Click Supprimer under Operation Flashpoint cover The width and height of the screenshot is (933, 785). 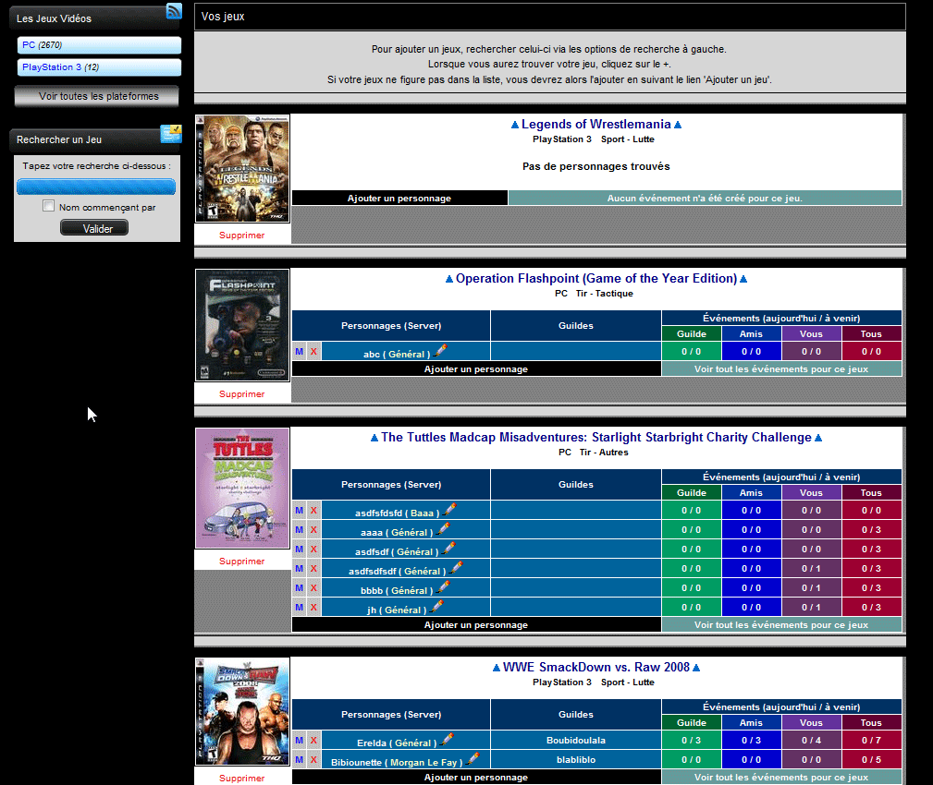241,394
